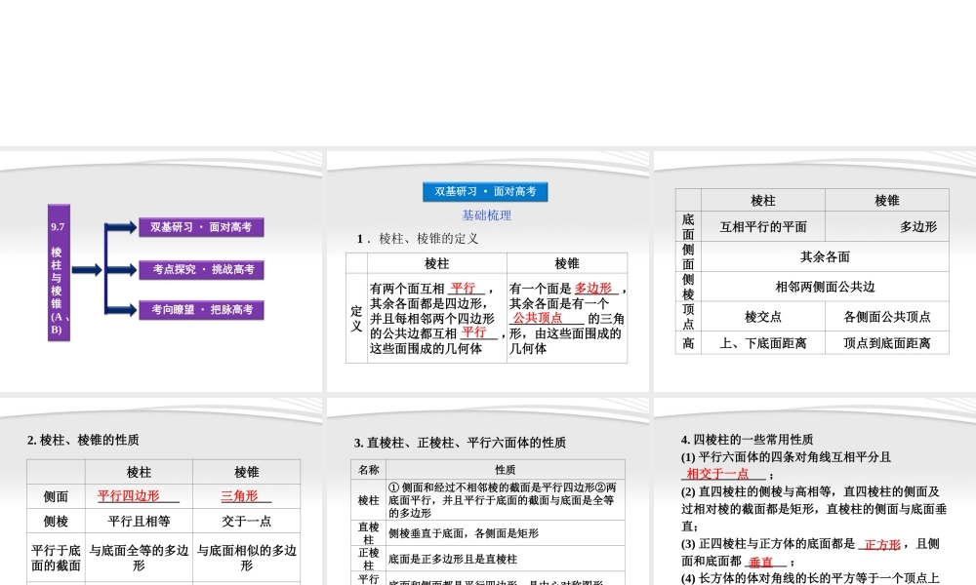
Task: Click the cell 其余各面
Action: point(825,256)
